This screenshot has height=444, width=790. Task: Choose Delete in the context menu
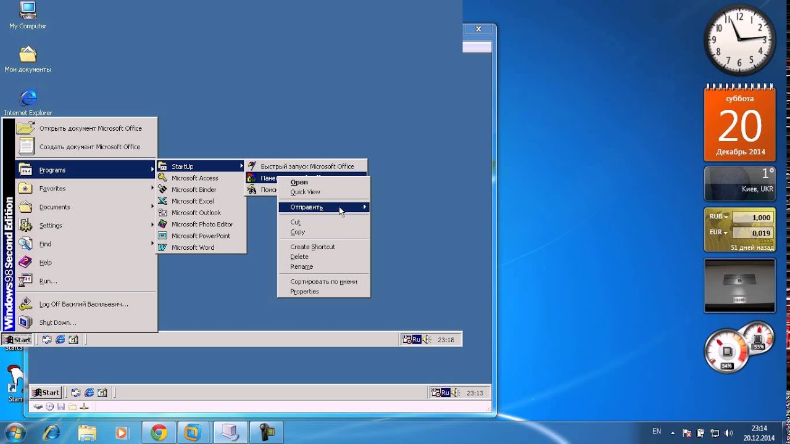click(x=323, y=257)
